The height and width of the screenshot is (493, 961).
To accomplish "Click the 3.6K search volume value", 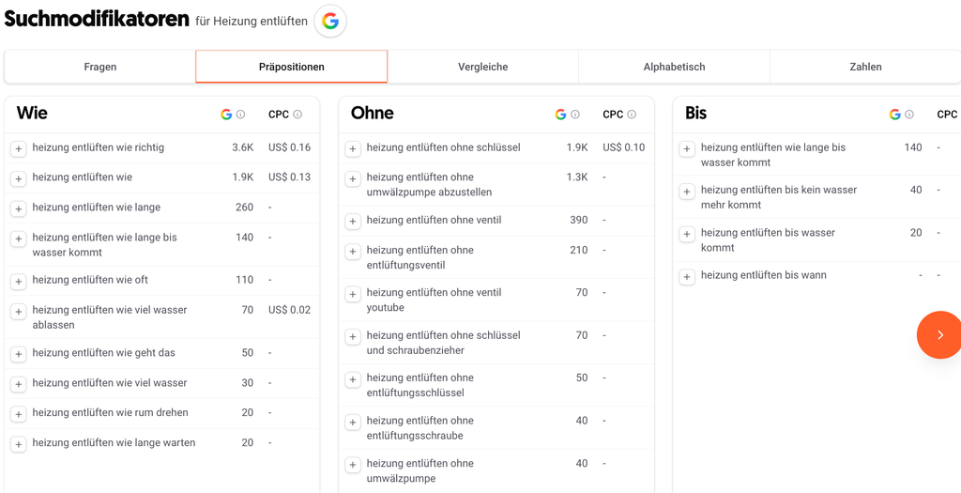I will pyautogui.click(x=243, y=147).
